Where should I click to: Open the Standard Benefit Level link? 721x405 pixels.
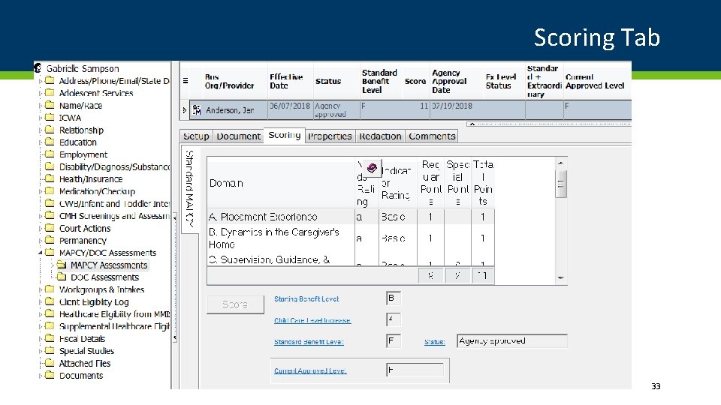pos(309,342)
